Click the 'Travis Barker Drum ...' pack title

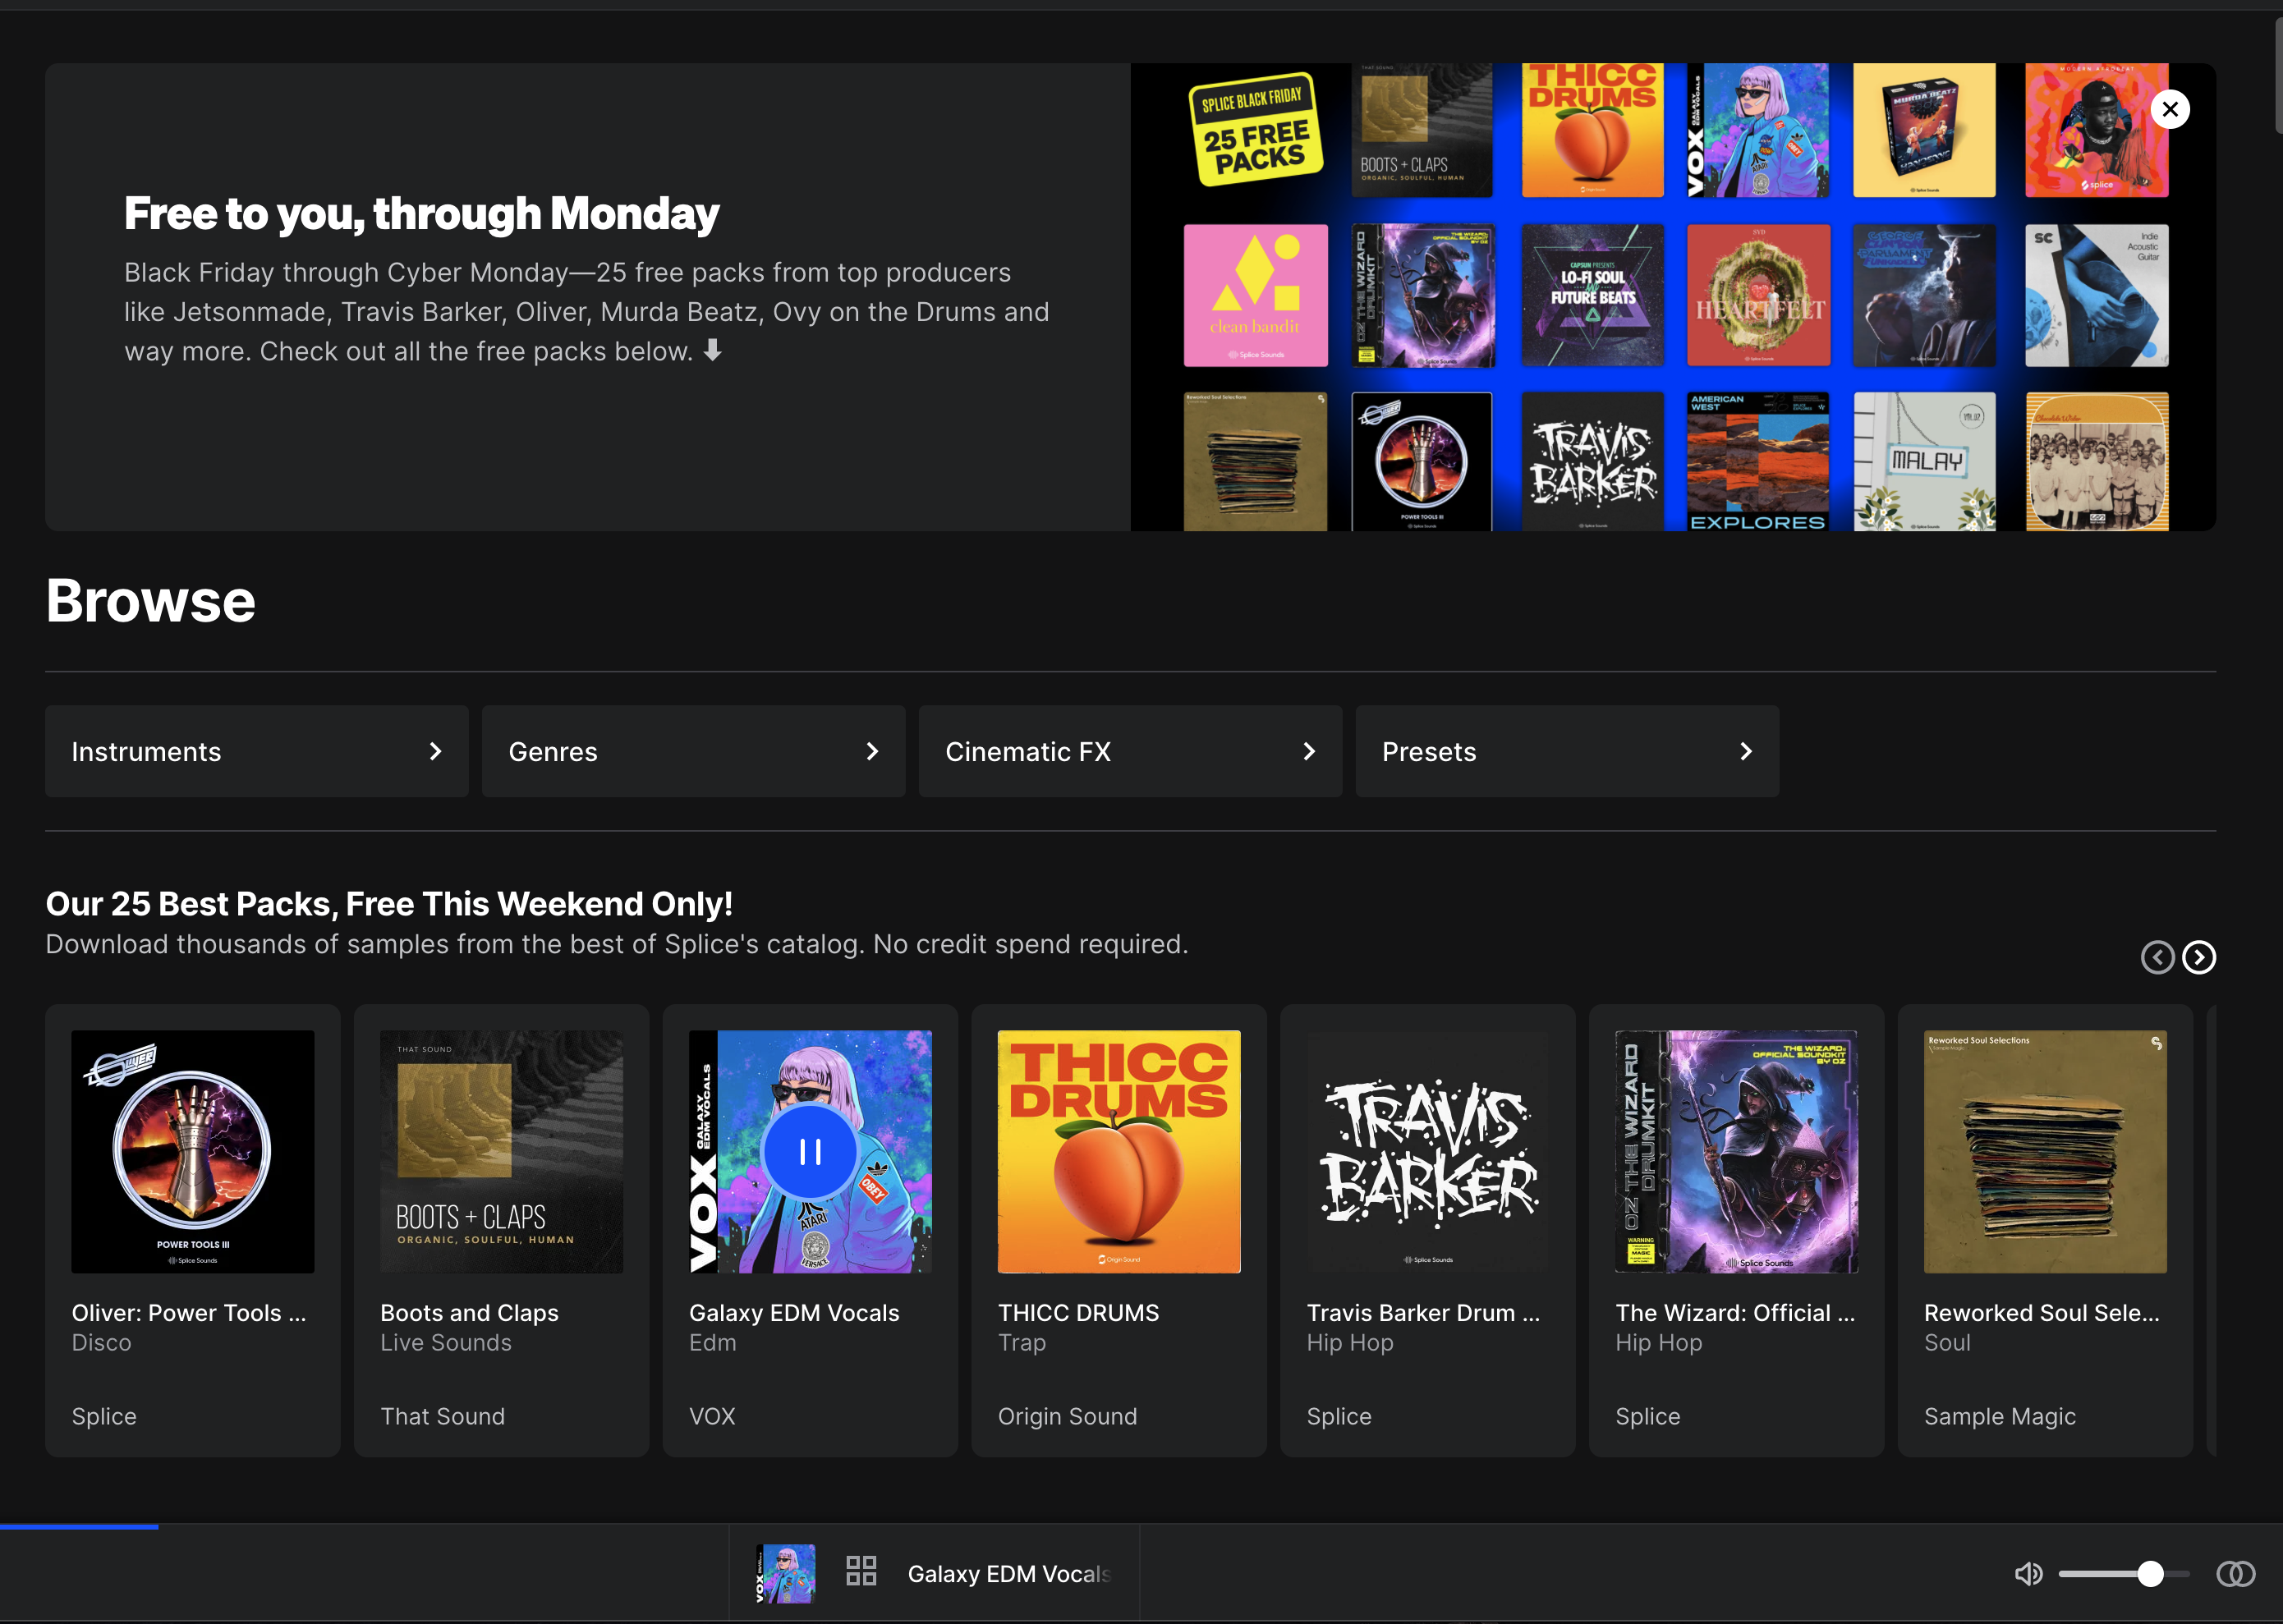coord(1424,1313)
